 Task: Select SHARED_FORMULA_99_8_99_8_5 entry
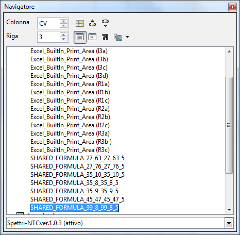(x=74, y=208)
